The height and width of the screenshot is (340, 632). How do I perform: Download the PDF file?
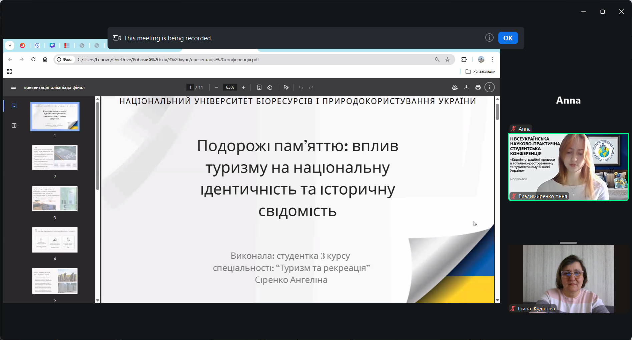[466, 87]
